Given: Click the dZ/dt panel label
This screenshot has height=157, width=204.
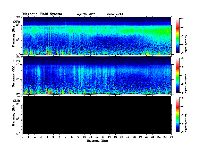Looking at the screenshot, I should point(16,101).
